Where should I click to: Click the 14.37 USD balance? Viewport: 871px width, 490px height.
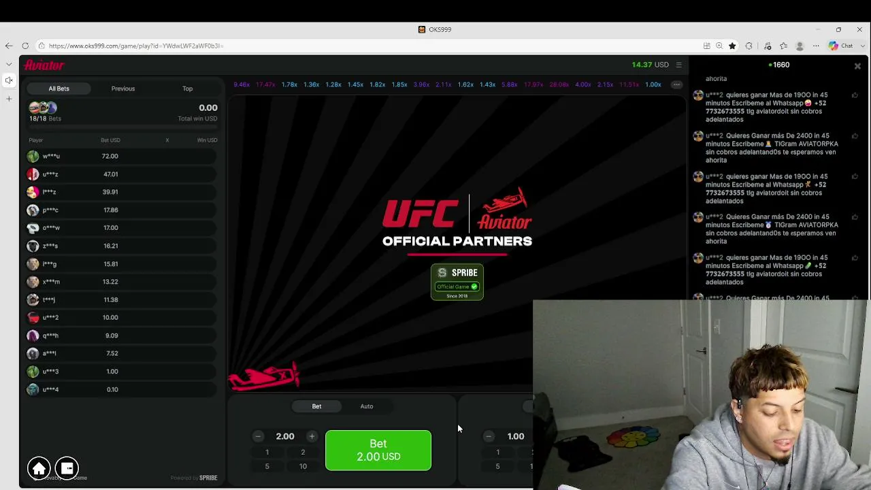[x=650, y=65]
